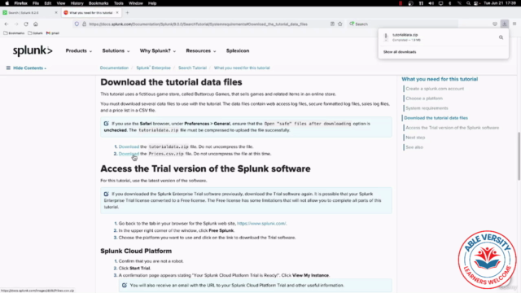Click the page vertical scrollbar

[519, 156]
